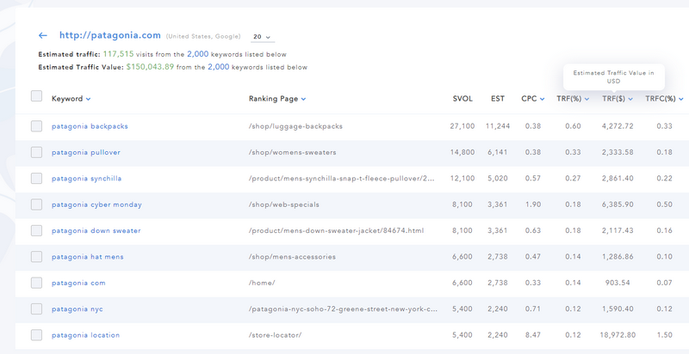Open the patagonia synchilla keyword link
The width and height of the screenshot is (689, 354).
pos(87,179)
